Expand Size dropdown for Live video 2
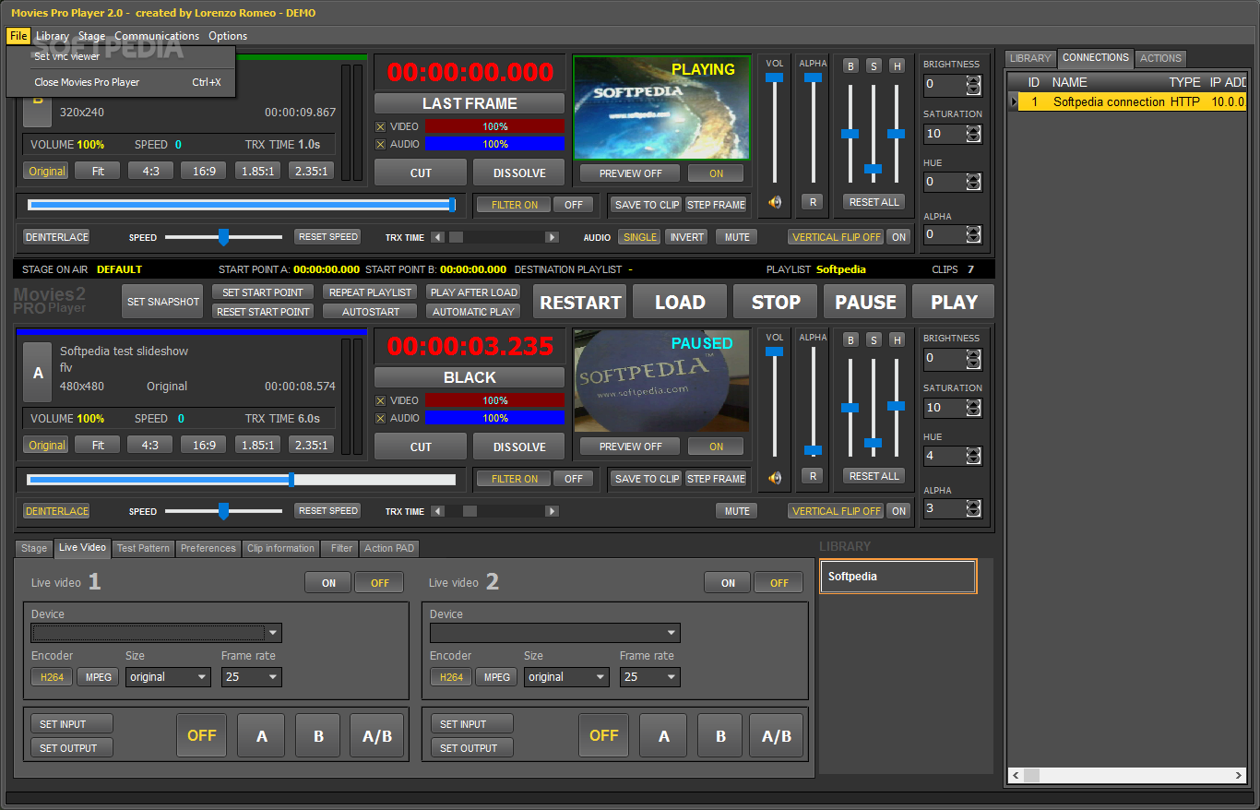The height and width of the screenshot is (810, 1260). (600, 677)
